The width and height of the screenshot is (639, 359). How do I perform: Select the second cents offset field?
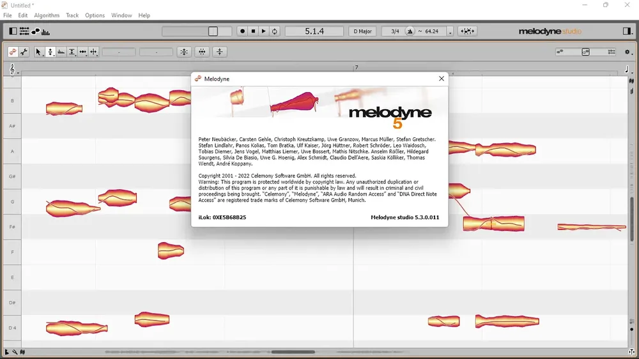click(x=156, y=52)
